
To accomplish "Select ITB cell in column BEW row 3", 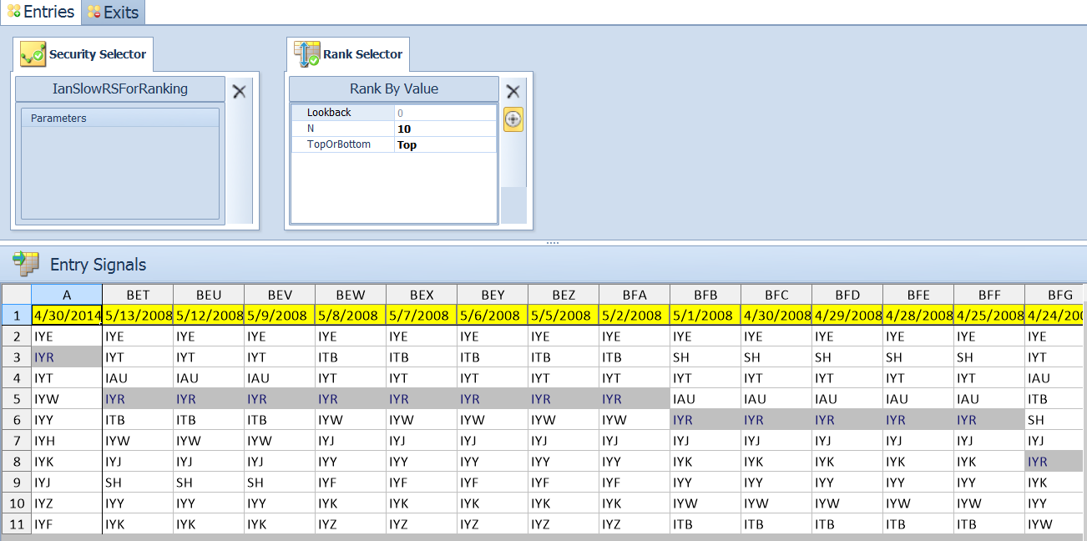I will (x=351, y=357).
